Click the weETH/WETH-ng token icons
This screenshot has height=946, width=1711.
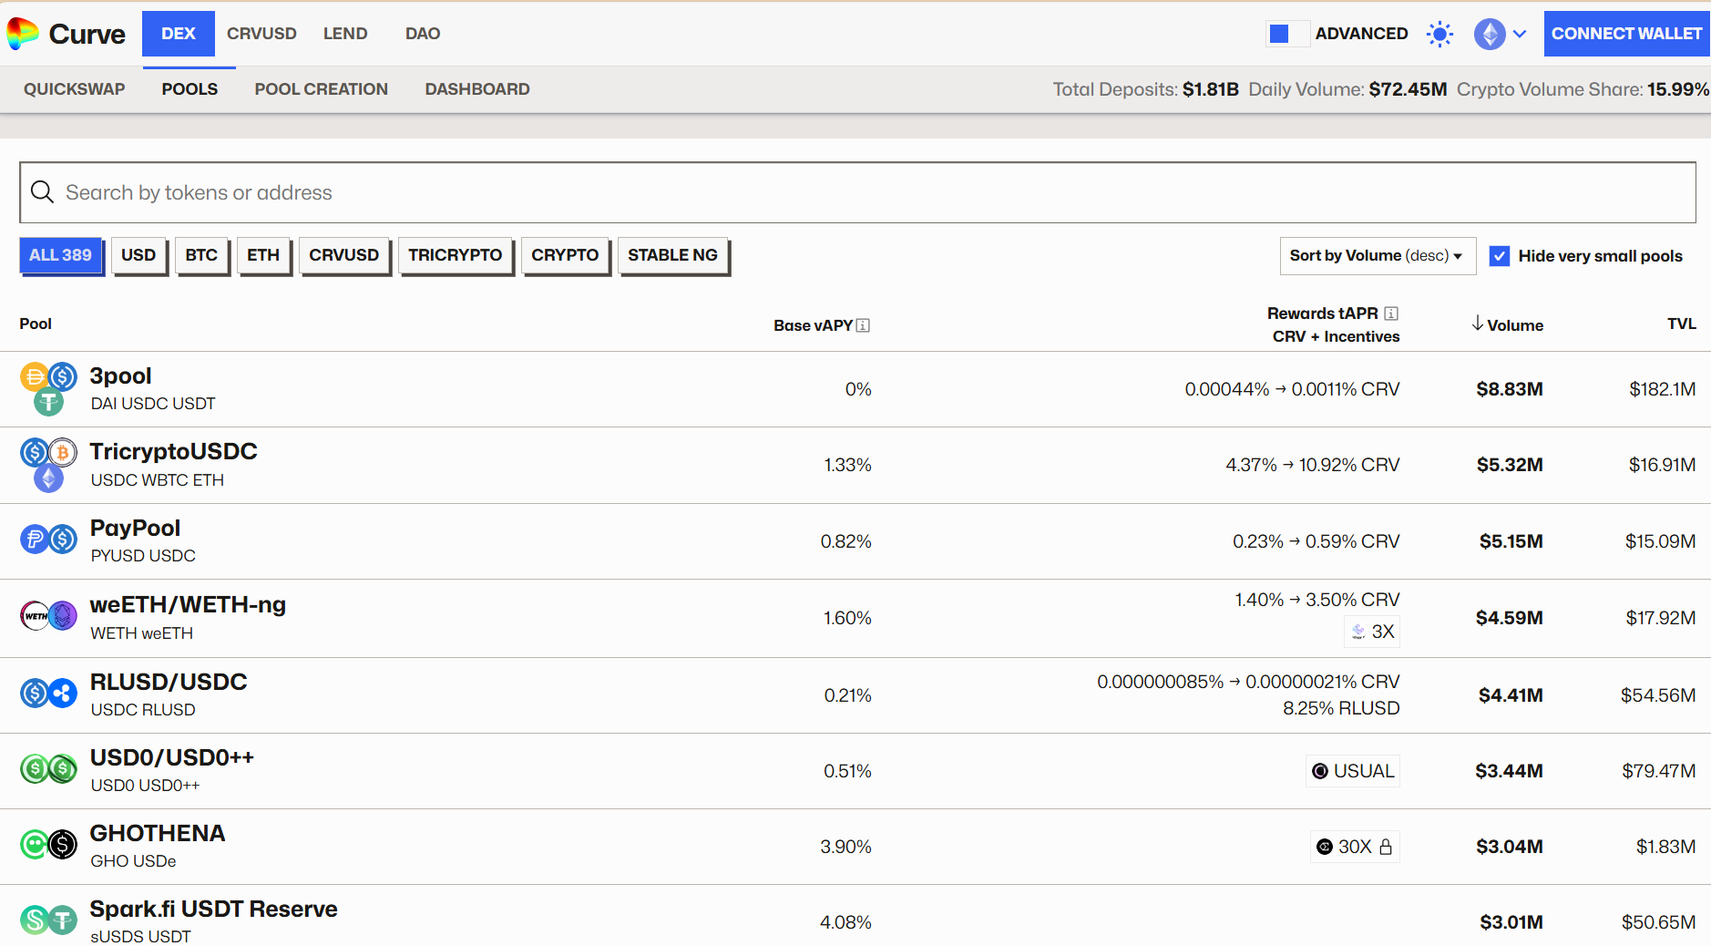click(48, 616)
